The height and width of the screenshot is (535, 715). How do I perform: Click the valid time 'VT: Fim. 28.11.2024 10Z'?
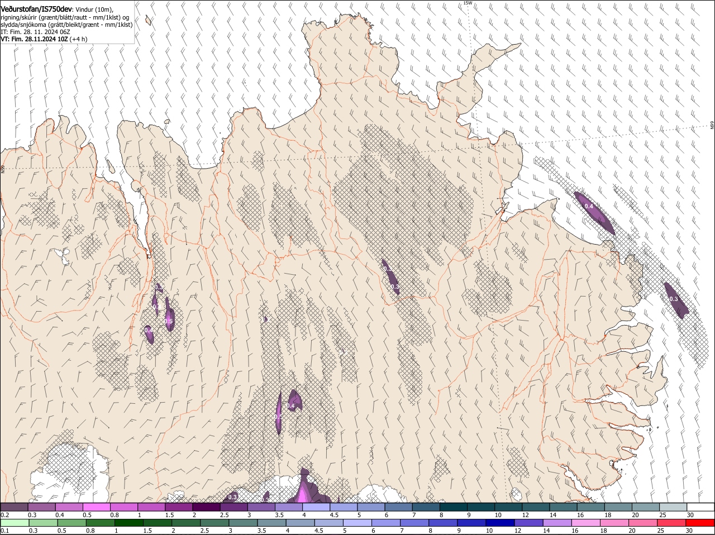(34, 39)
